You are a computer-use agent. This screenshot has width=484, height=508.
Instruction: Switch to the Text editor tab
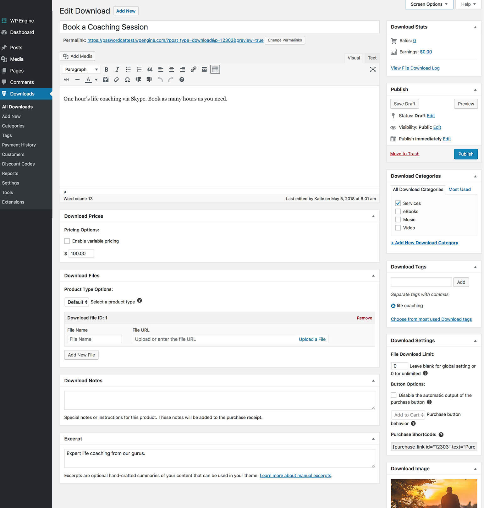click(372, 58)
